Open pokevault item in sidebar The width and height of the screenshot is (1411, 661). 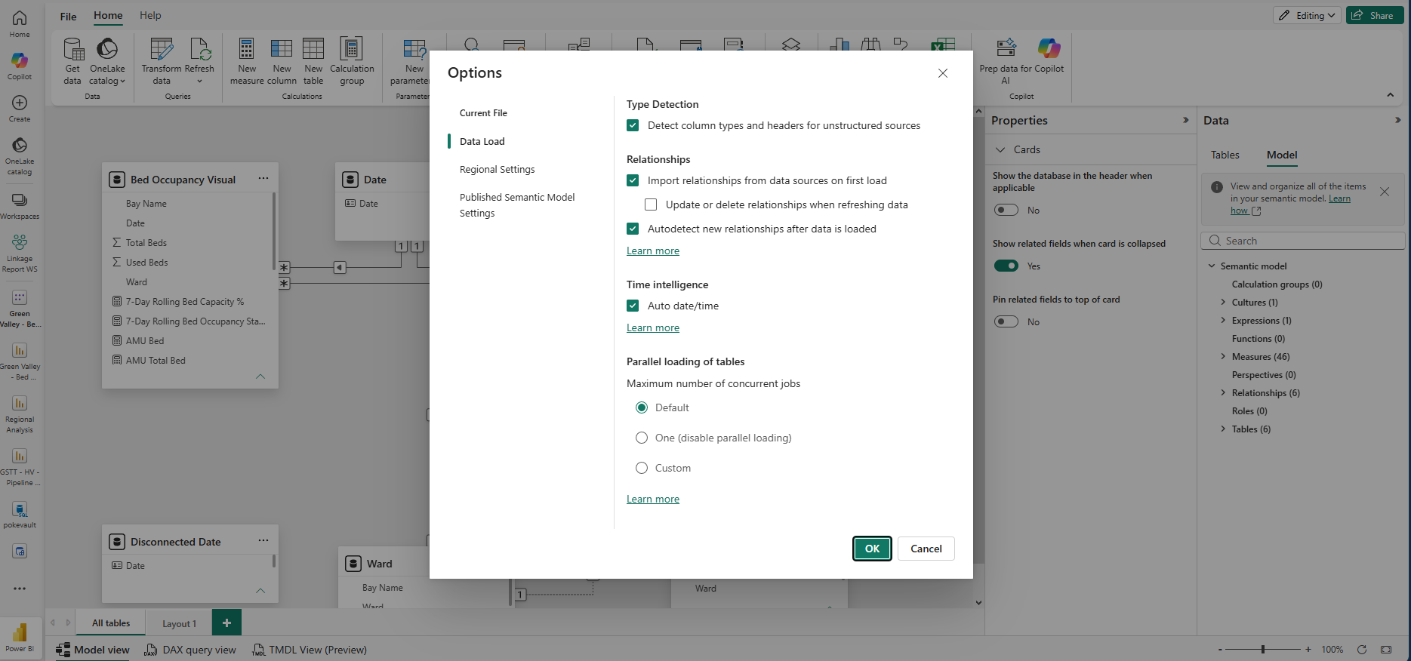pos(20,515)
